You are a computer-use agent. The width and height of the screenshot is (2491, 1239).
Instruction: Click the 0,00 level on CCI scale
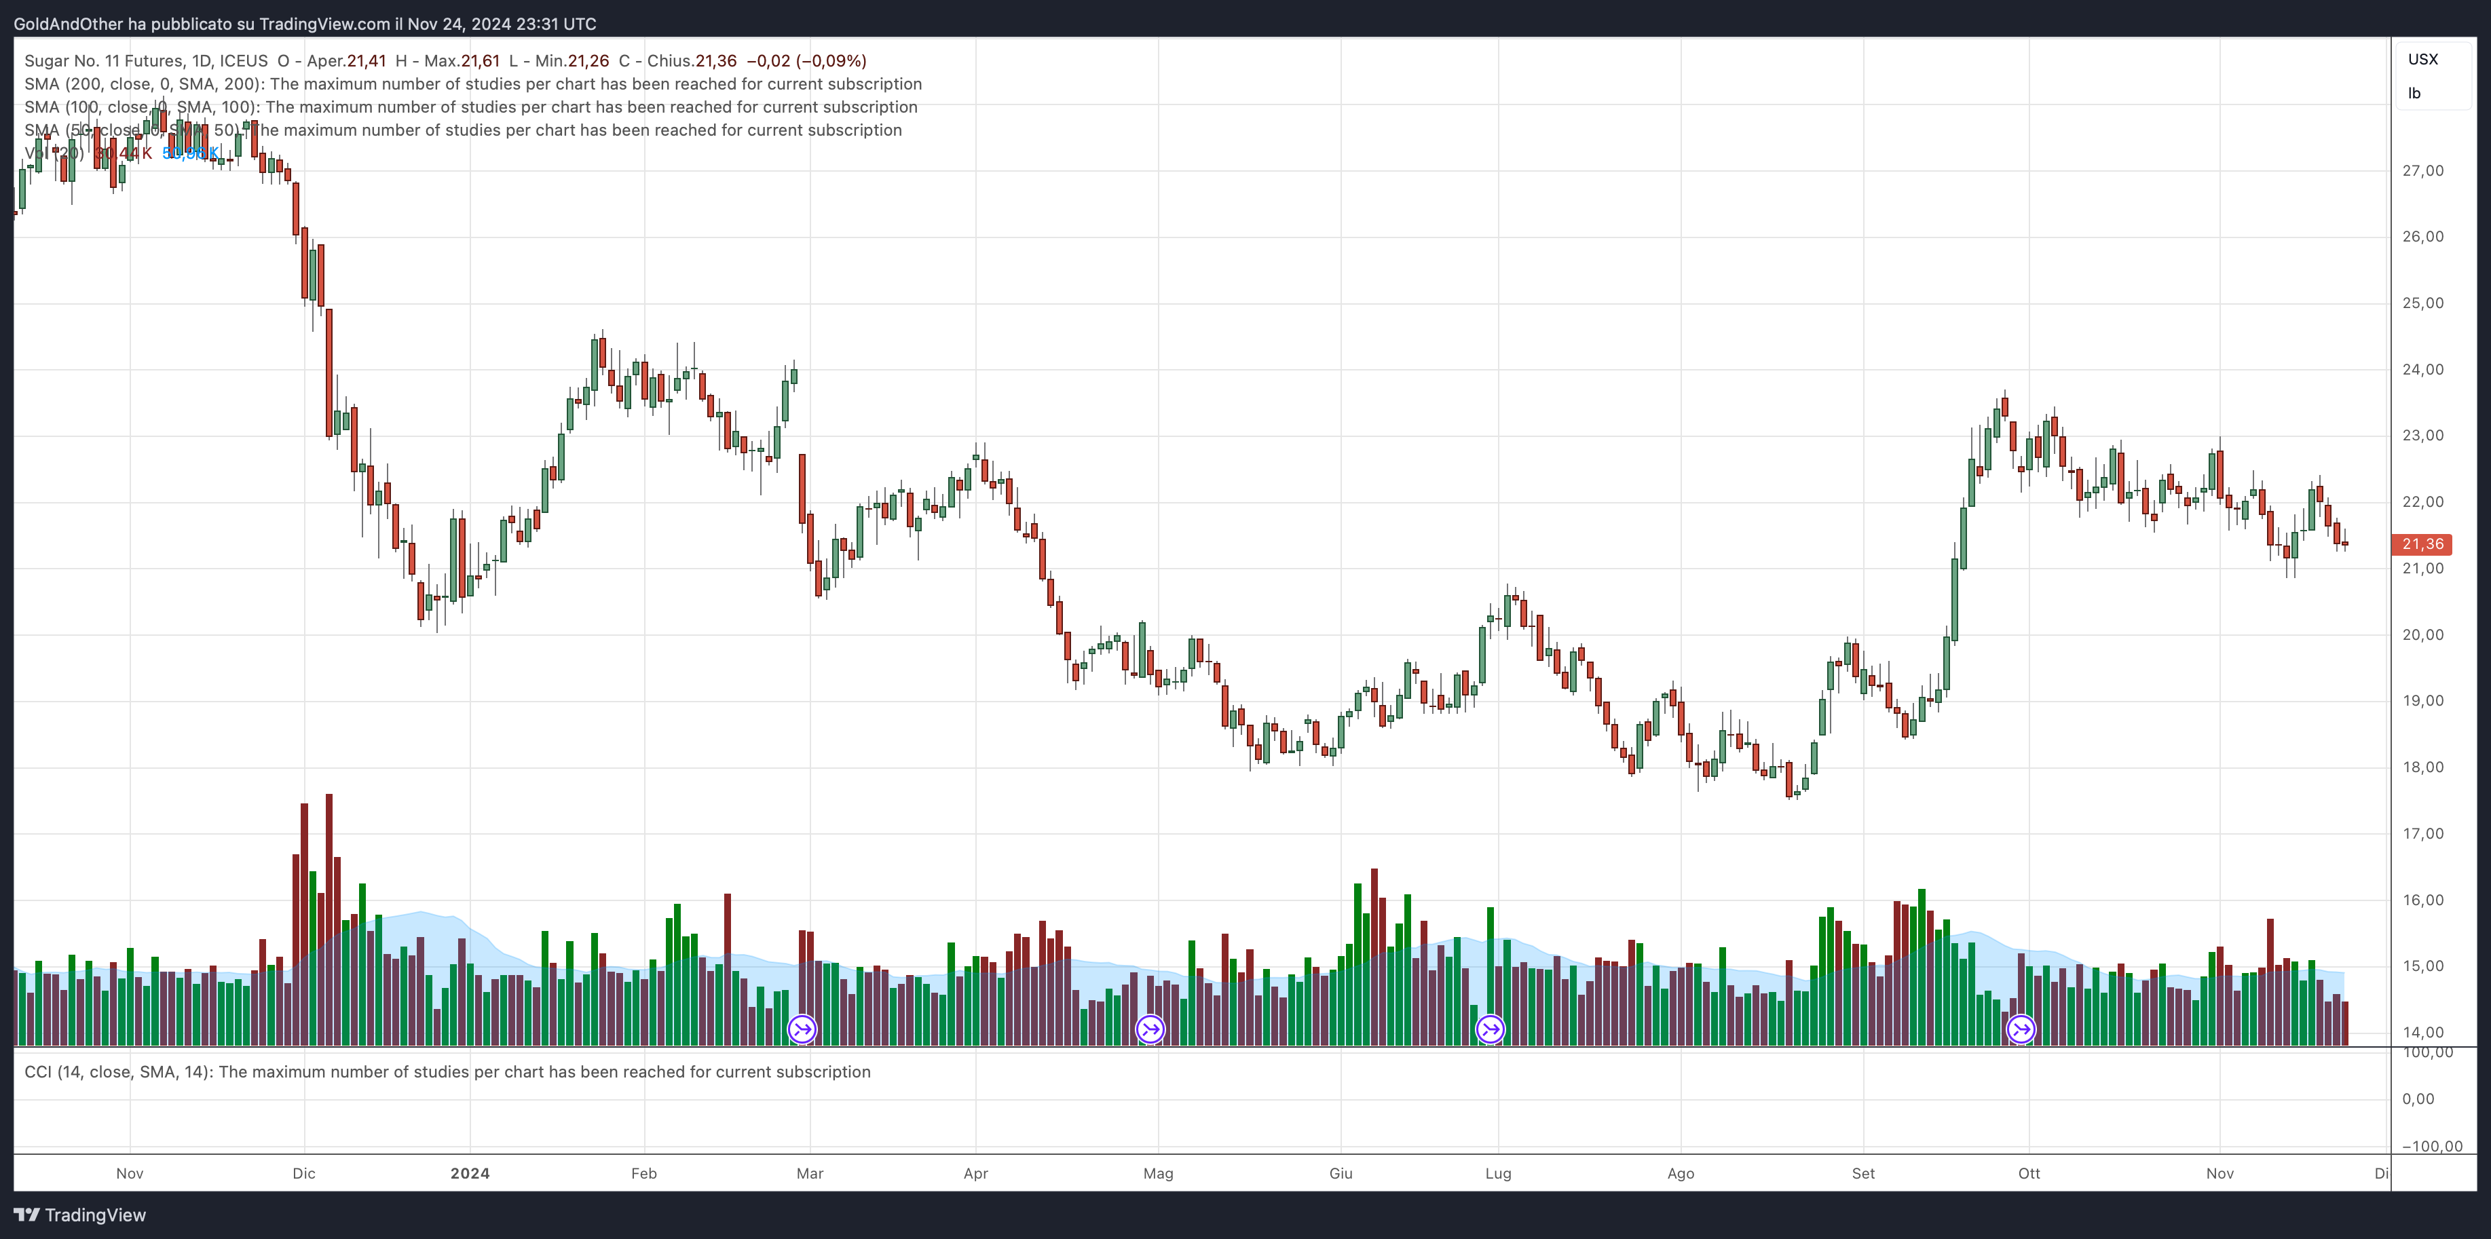[x=2418, y=1099]
